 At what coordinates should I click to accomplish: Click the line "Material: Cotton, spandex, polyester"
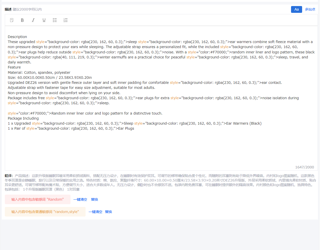[x=39, y=73]
